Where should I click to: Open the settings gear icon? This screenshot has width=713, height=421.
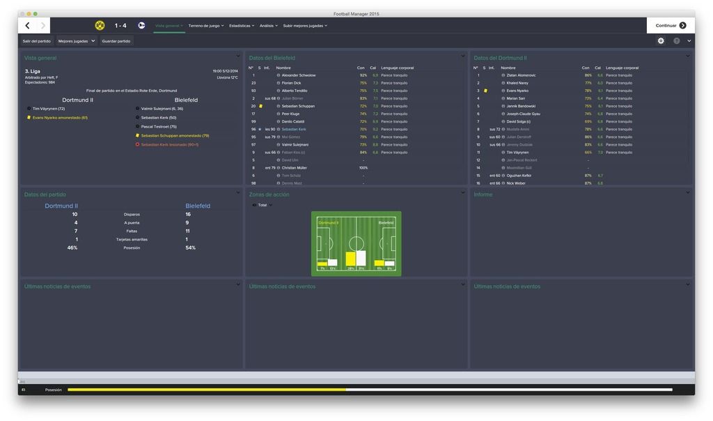tap(661, 41)
